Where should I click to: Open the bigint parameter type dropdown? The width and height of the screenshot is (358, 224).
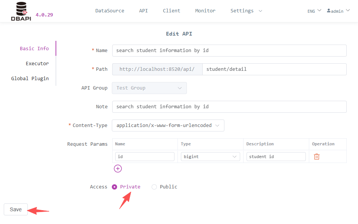click(x=210, y=156)
